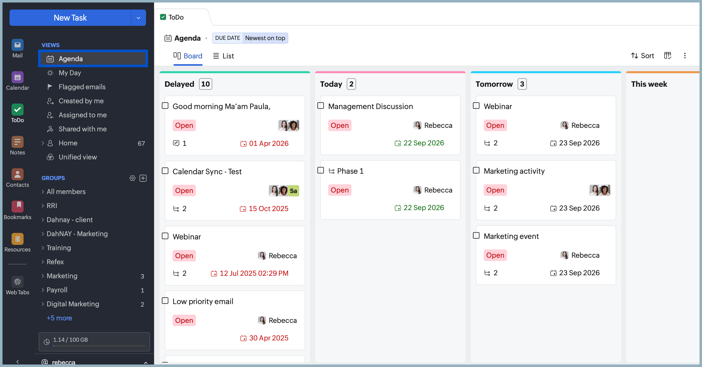Open the Notes app icon

click(x=18, y=142)
